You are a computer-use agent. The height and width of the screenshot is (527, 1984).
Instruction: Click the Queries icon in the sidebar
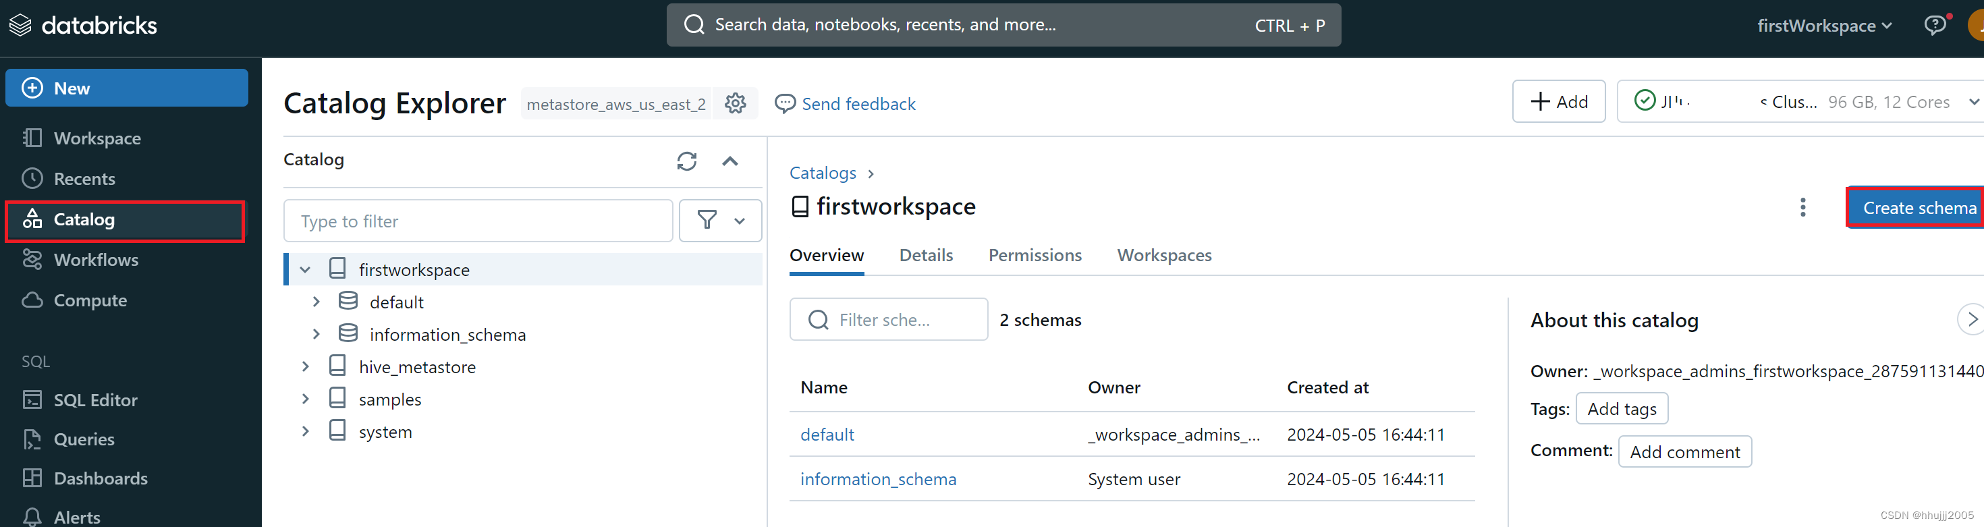coord(32,439)
